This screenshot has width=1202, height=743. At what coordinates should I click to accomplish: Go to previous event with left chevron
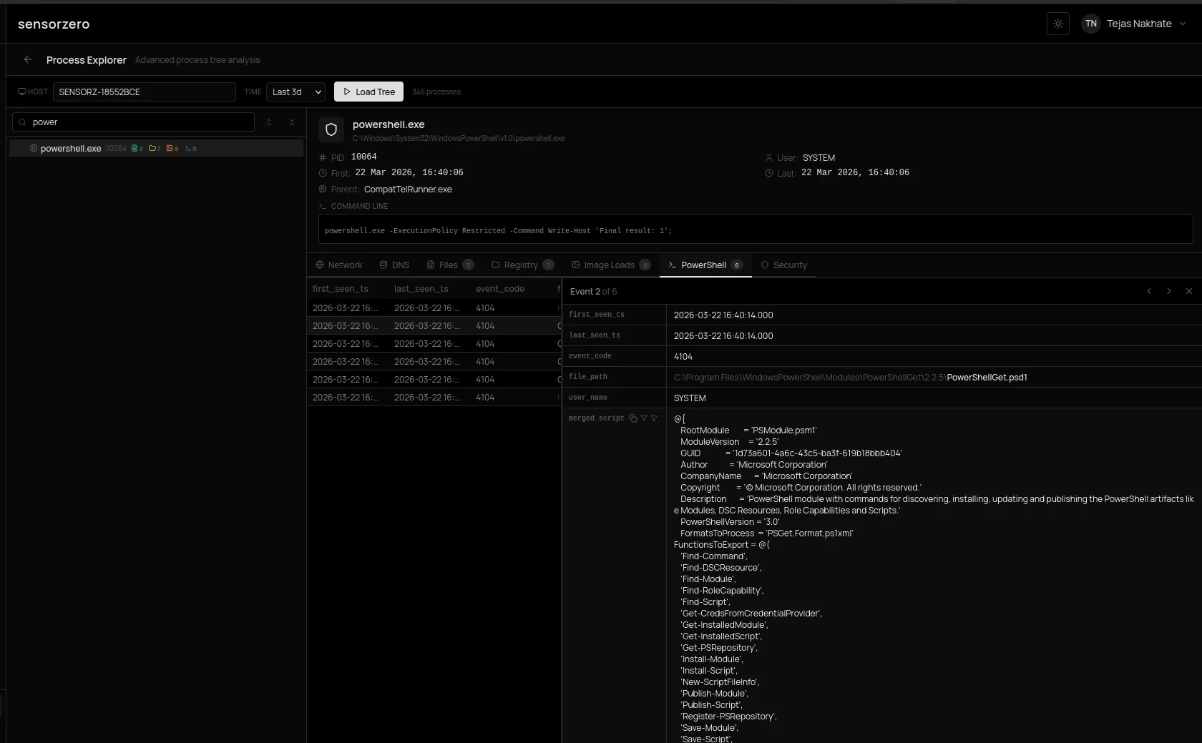point(1149,291)
